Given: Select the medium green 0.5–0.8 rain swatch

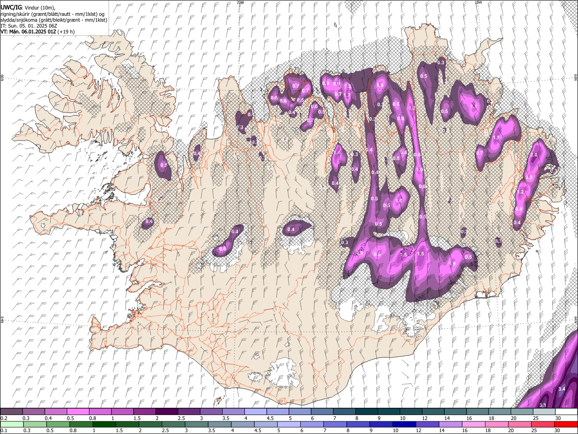Looking at the screenshot, I should coord(58,425).
